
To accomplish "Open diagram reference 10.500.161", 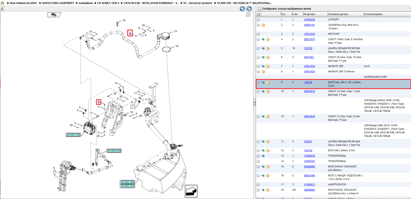I will coord(127,186).
